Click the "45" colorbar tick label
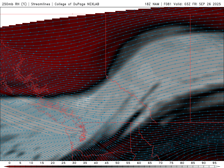The height and width of the screenshot is (168, 224). tap(107, 163)
